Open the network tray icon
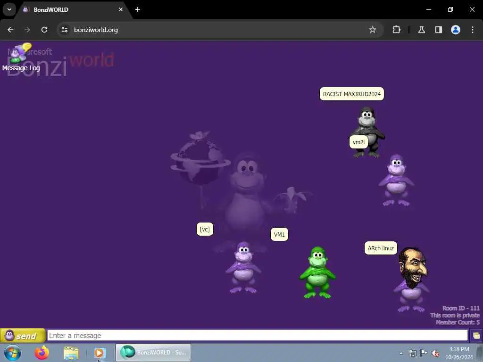This screenshot has height=362, width=483. click(412, 353)
